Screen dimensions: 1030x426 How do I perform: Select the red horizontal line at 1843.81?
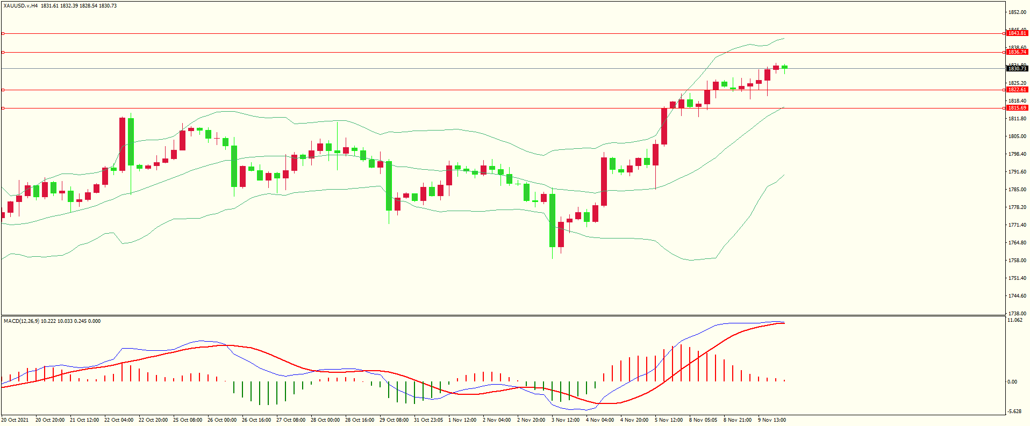pos(503,33)
